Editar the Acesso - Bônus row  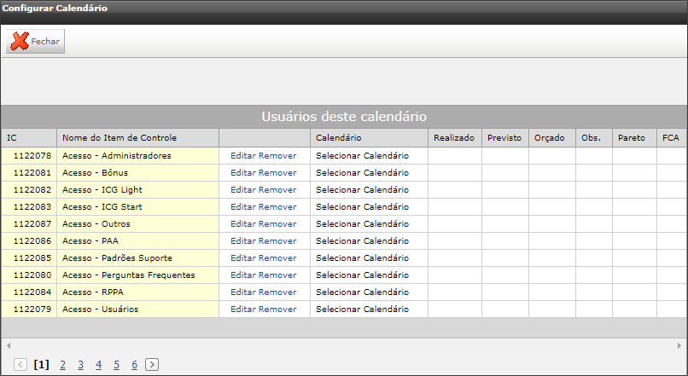tap(243, 173)
